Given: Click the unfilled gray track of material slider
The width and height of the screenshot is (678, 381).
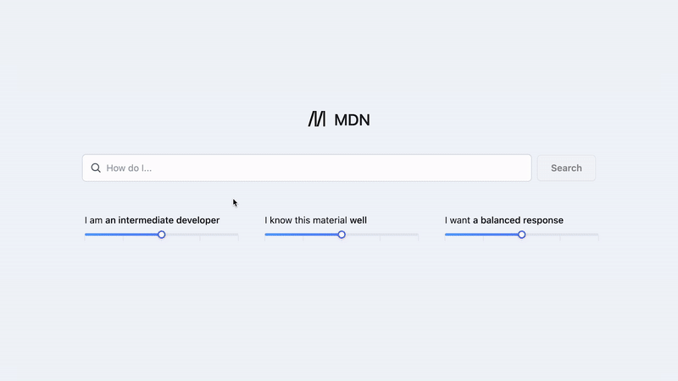Looking at the screenshot, I should click(x=381, y=235).
